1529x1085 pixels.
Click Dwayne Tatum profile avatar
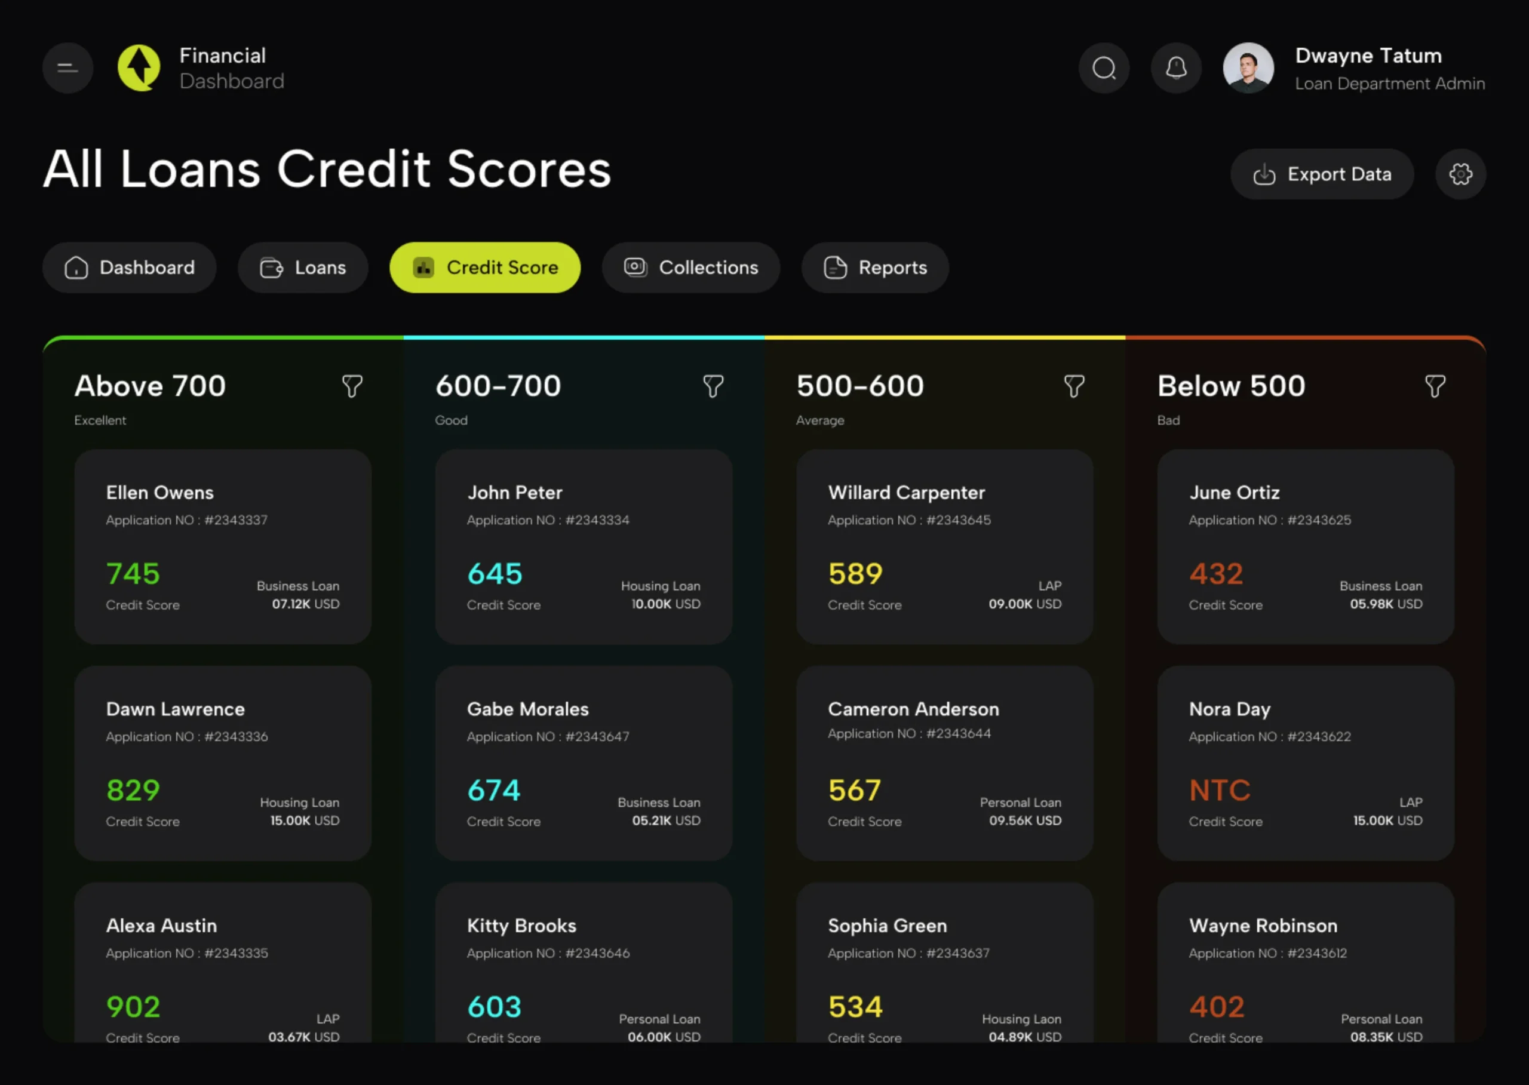pyautogui.click(x=1248, y=68)
